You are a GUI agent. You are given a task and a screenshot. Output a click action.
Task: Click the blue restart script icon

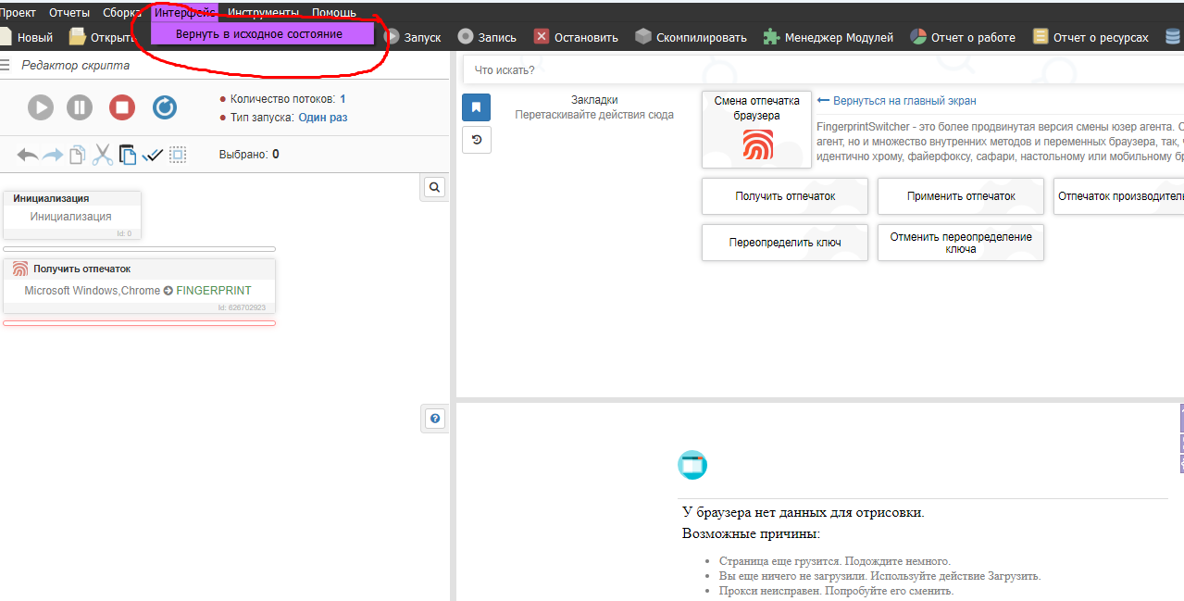click(165, 107)
